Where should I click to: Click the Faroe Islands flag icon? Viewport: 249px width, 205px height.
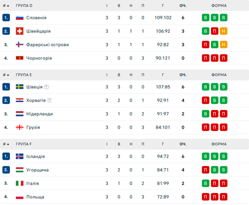pos(20,45)
